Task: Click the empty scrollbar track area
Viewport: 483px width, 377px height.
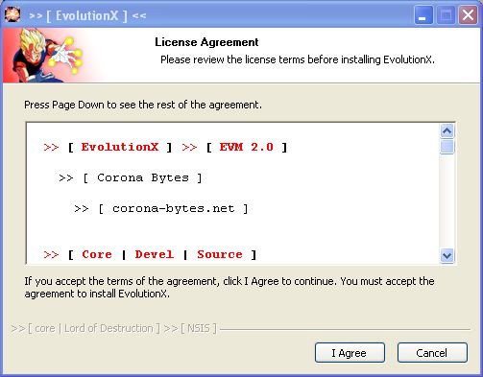Action: click(x=447, y=201)
